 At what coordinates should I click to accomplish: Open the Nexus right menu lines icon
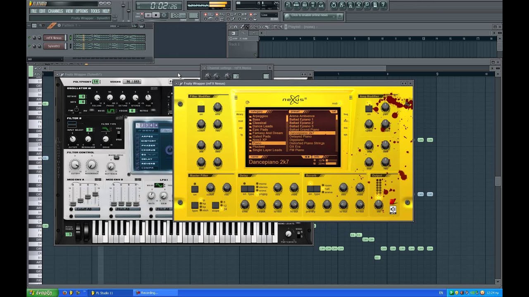click(350, 98)
